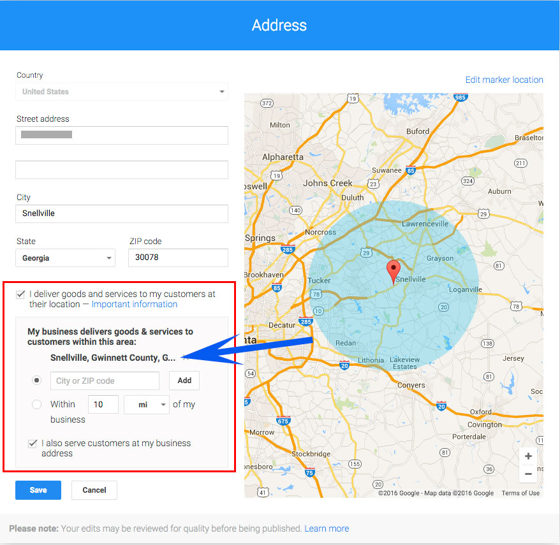Enable the deliver goods and services checkbox
Image resolution: width=560 pixels, height=545 pixels.
(20, 294)
